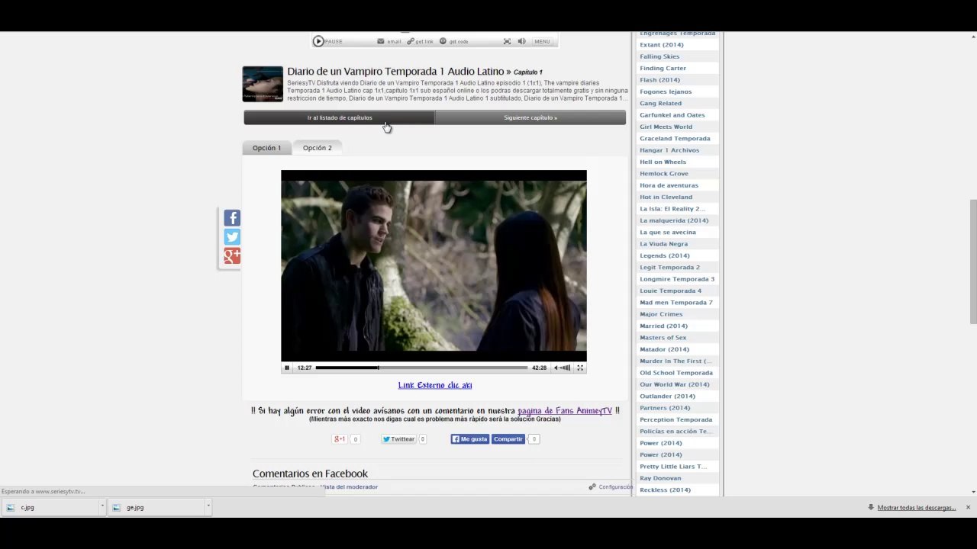Expand the embedded video to fullscreen
The width and height of the screenshot is (977, 549).
[580, 368]
